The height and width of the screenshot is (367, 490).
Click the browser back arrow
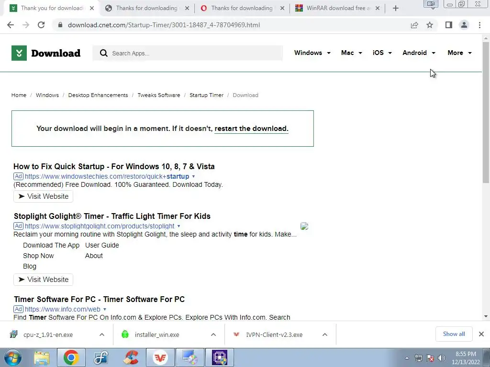tap(11, 25)
